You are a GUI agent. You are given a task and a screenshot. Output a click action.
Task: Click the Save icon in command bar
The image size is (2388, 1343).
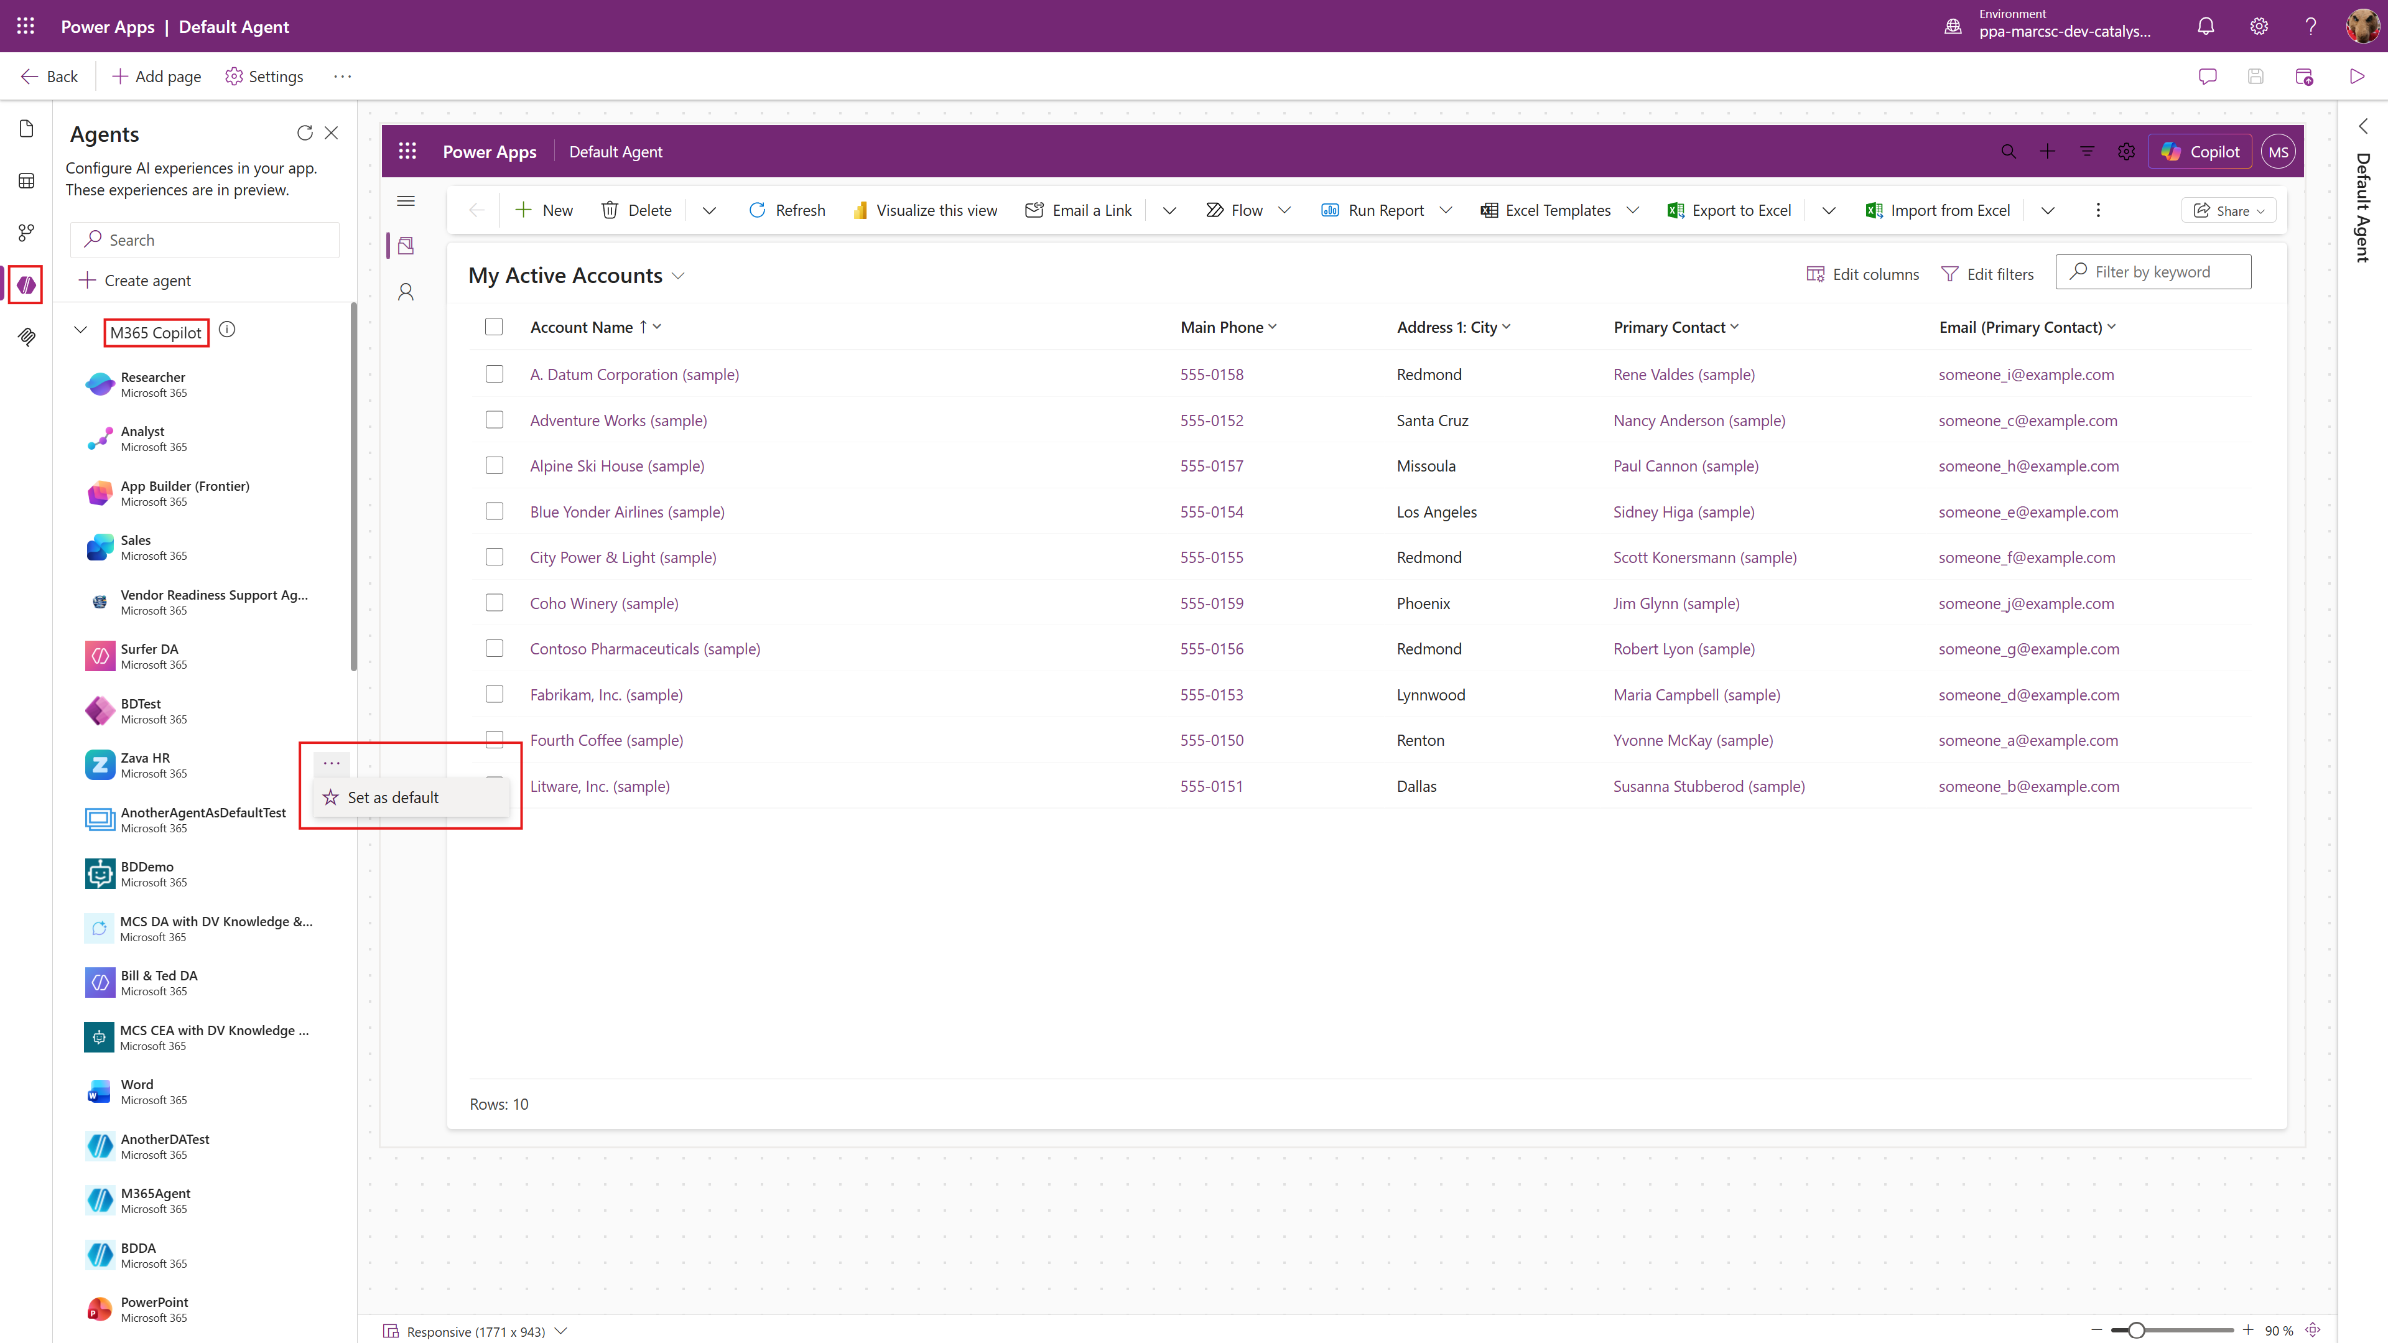tap(2256, 77)
